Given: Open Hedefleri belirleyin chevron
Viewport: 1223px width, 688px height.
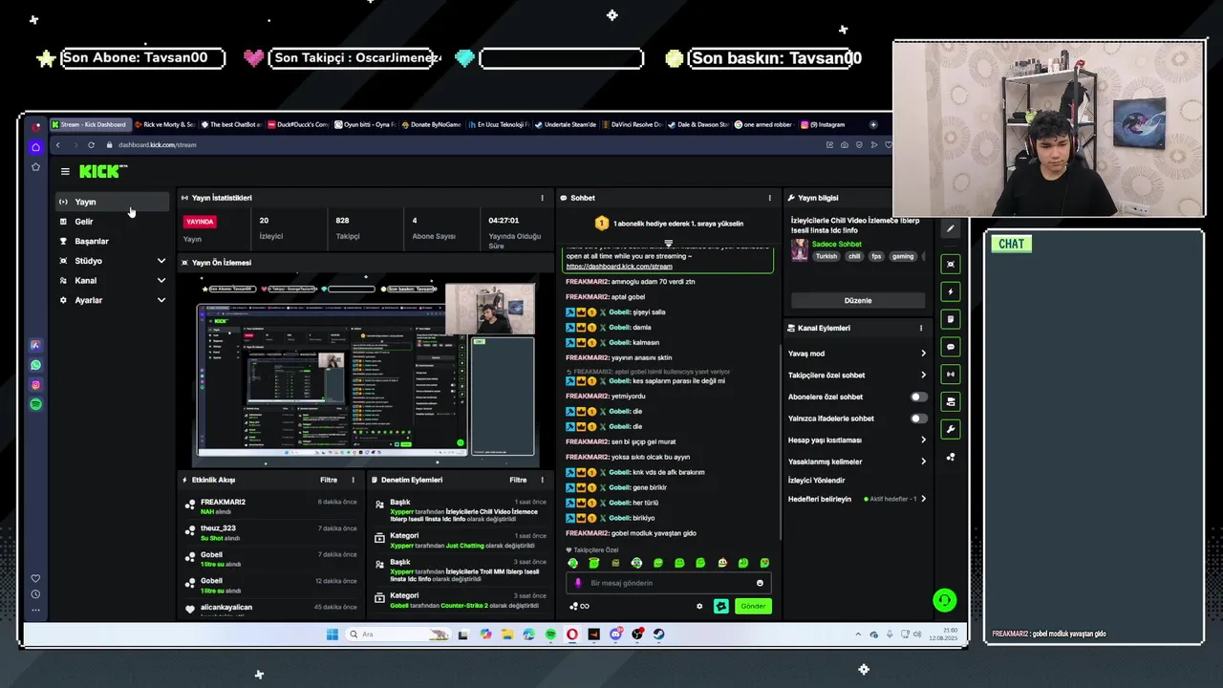Looking at the screenshot, I should (x=923, y=499).
